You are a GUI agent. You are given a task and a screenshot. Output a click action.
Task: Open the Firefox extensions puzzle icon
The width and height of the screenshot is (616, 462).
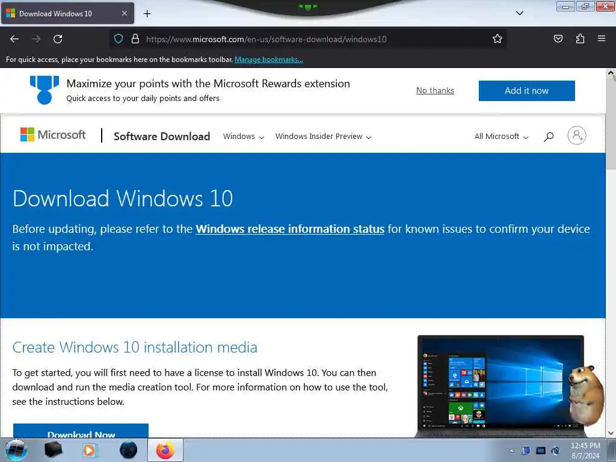pyautogui.click(x=580, y=38)
